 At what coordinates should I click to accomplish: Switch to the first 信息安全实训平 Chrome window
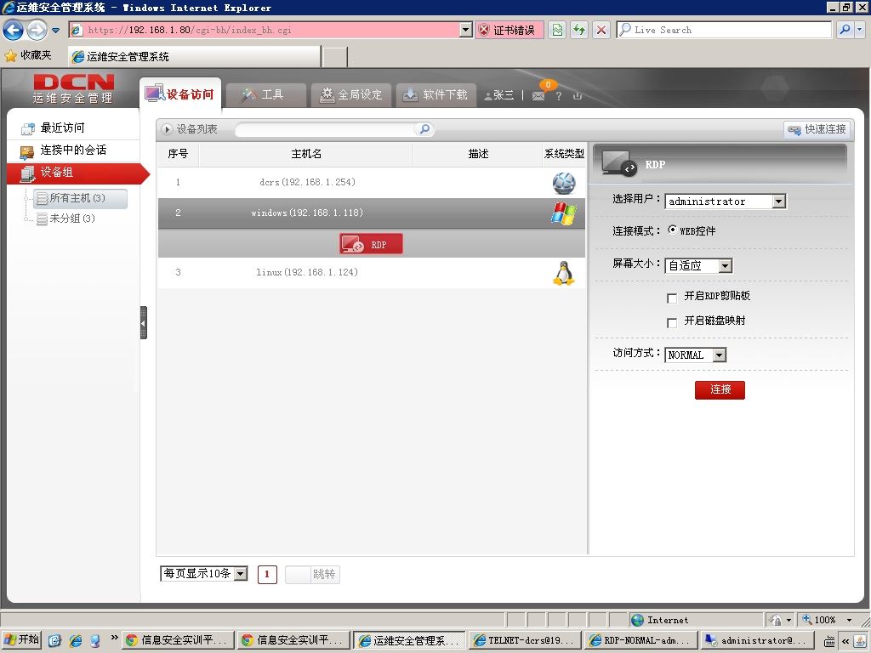tap(178, 641)
